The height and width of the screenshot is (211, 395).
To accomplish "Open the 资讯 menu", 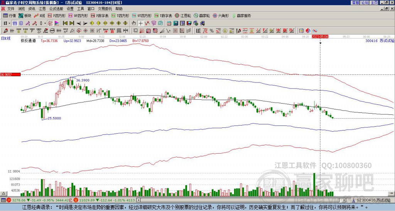I will [x=32, y=9].
